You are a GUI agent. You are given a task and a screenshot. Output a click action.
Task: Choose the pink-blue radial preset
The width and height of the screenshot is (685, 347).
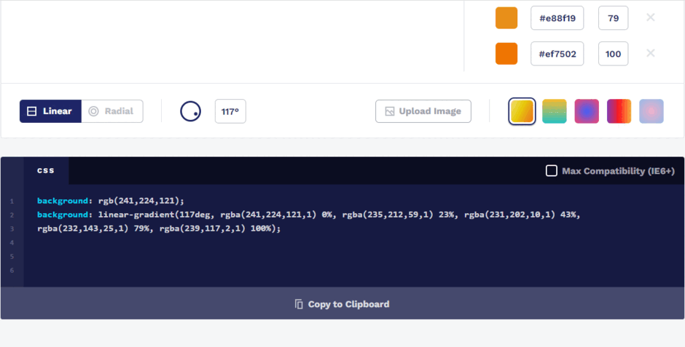(x=587, y=111)
